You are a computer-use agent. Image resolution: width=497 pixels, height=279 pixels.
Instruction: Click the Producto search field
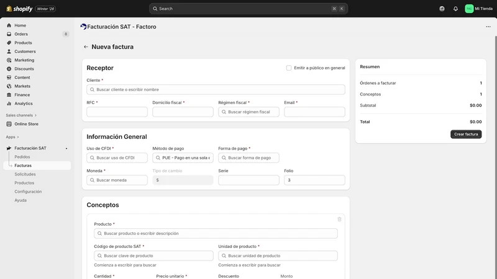(x=216, y=234)
